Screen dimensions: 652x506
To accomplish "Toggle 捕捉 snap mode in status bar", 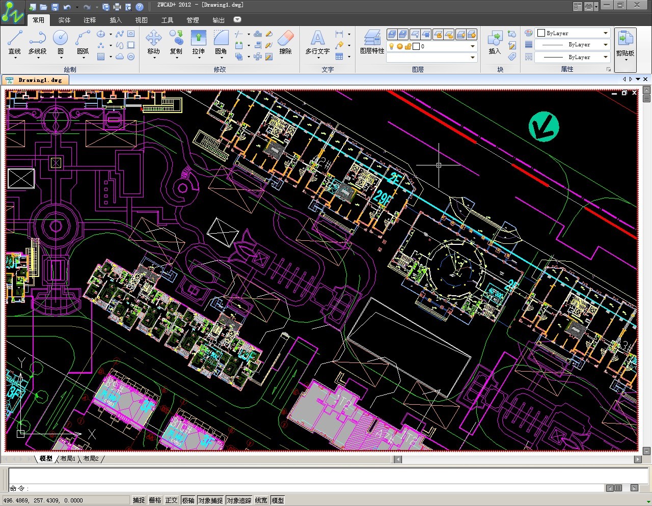I will point(139,500).
